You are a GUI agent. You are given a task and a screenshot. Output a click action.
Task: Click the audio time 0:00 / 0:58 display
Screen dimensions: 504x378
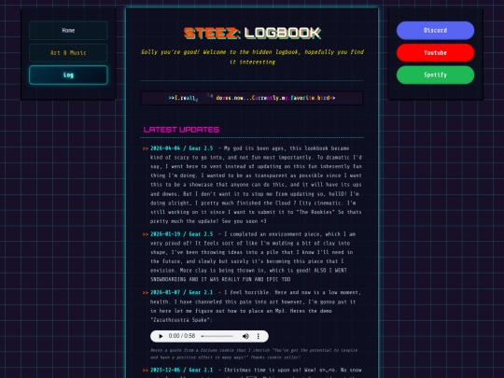click(182, 336)
